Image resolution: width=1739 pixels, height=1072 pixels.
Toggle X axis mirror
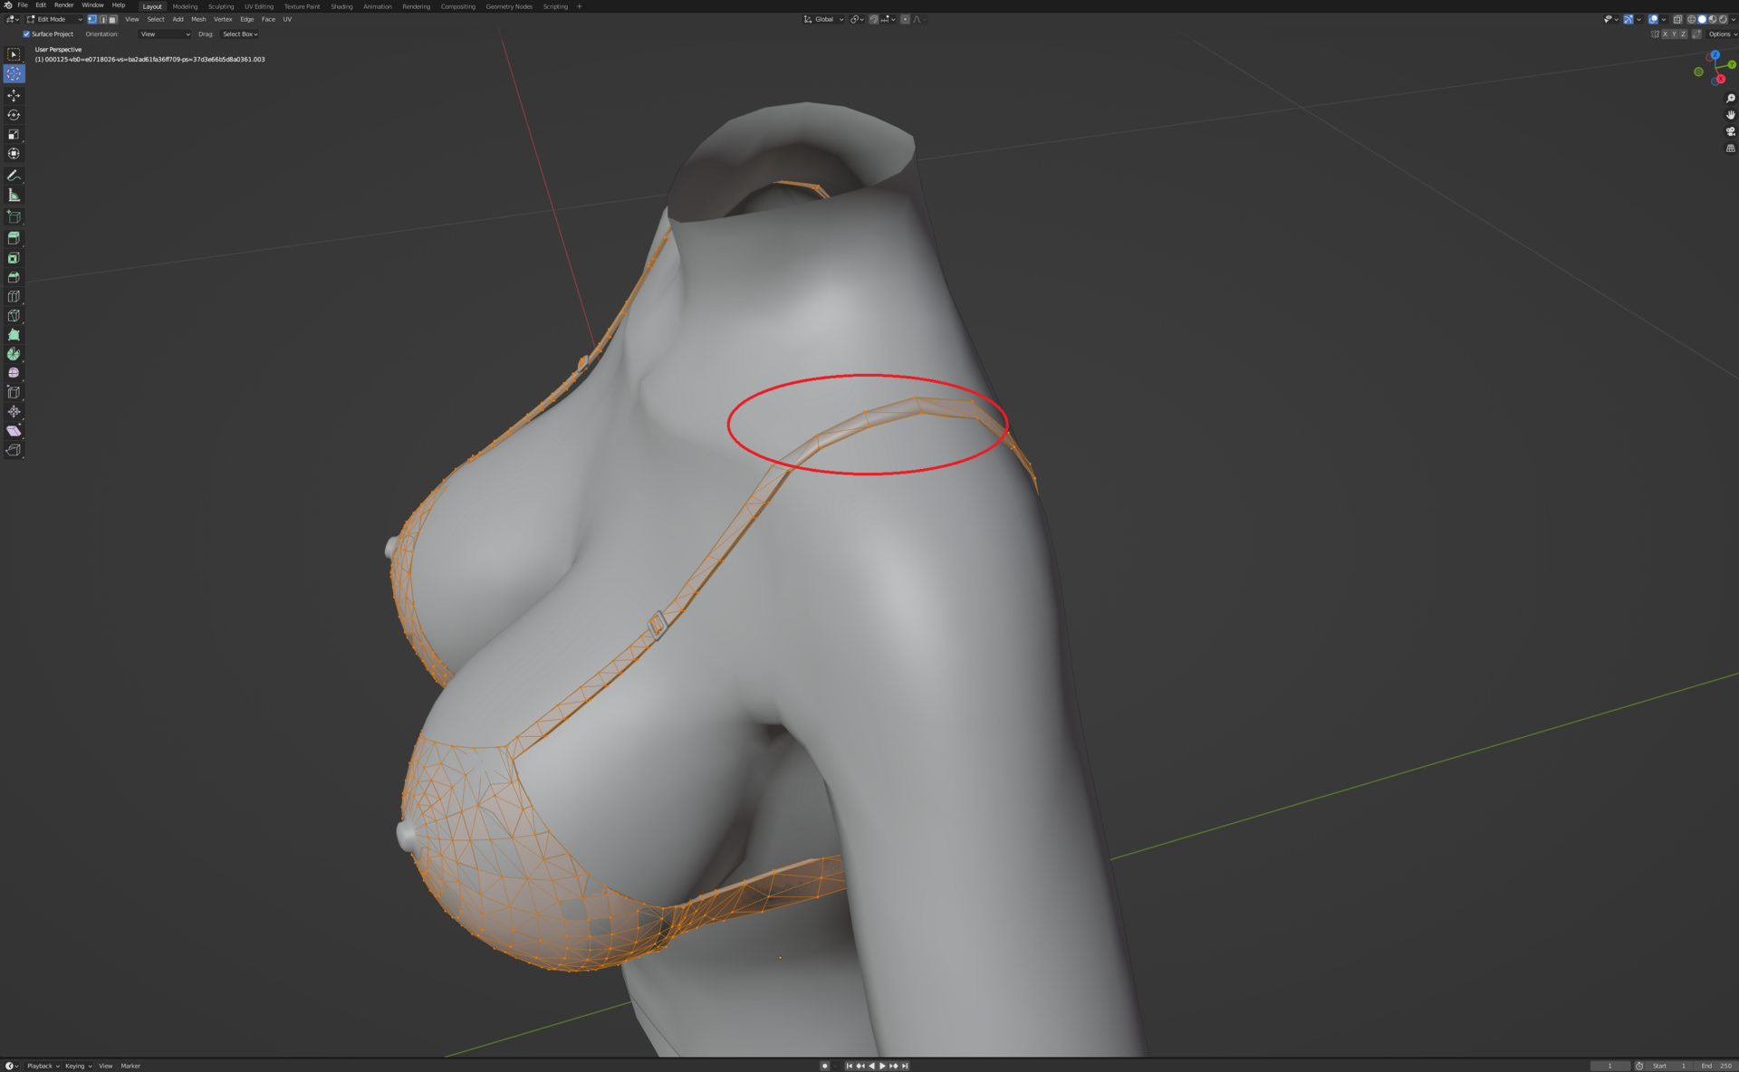point(1665,34)
